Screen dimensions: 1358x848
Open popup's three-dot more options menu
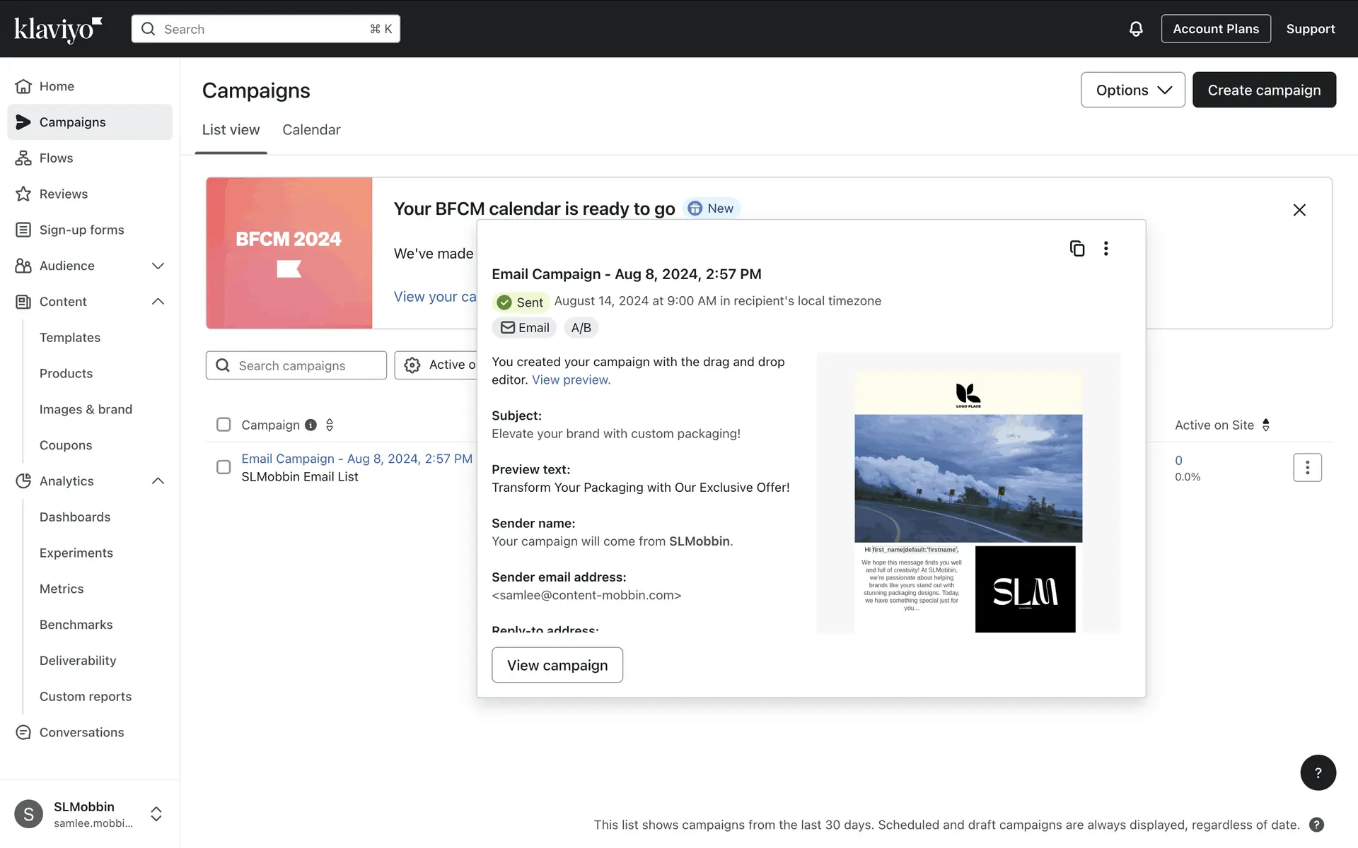1105,249
